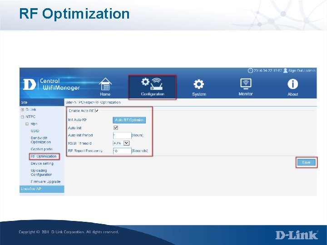
Task: Click the Auto Init Period input field
Action: 122,135
